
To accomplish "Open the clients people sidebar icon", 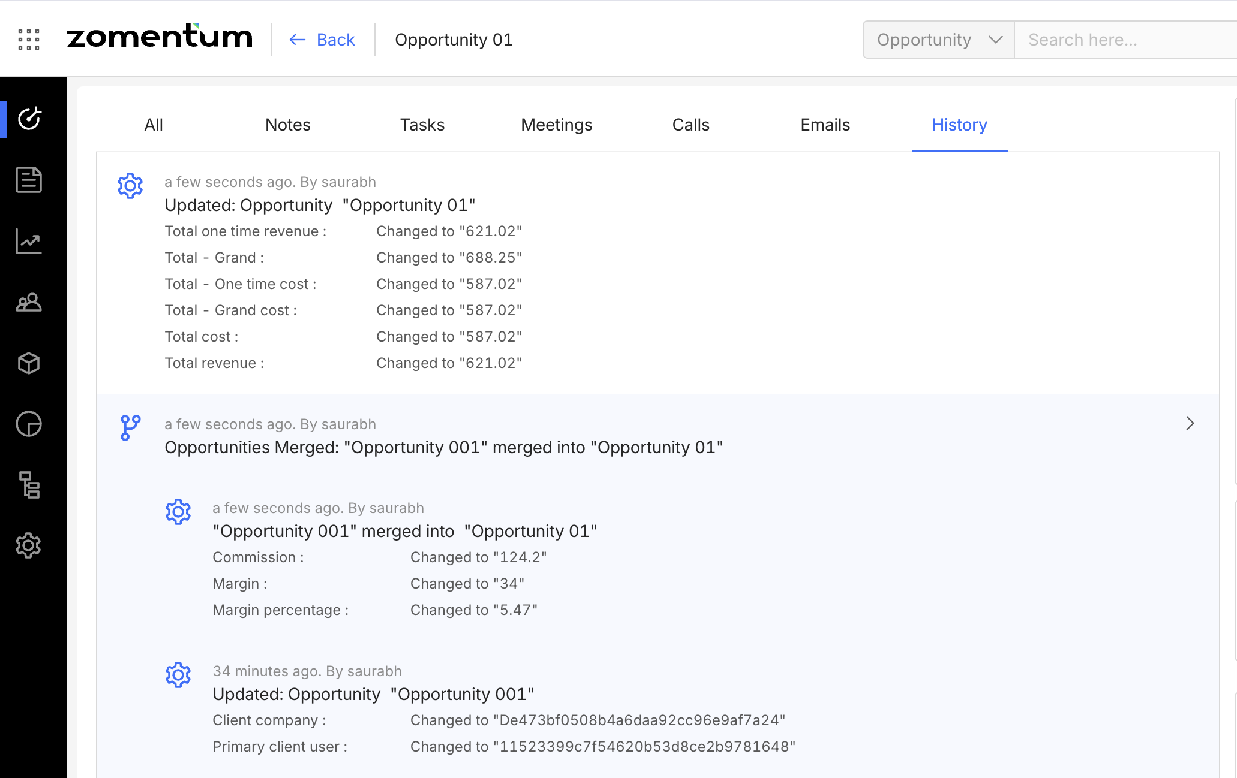I will (x=29, y=303).
